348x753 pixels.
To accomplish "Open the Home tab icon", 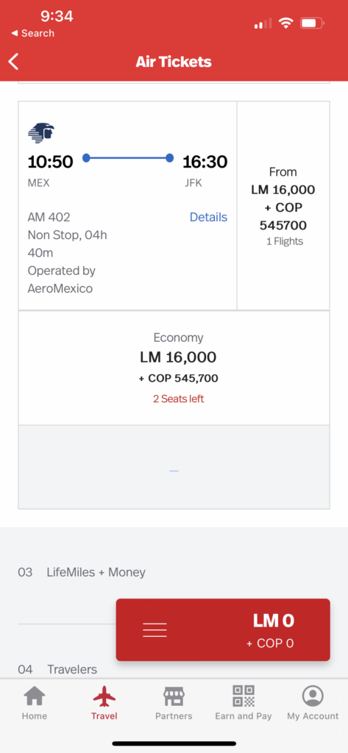I will (x=35, y=696).
